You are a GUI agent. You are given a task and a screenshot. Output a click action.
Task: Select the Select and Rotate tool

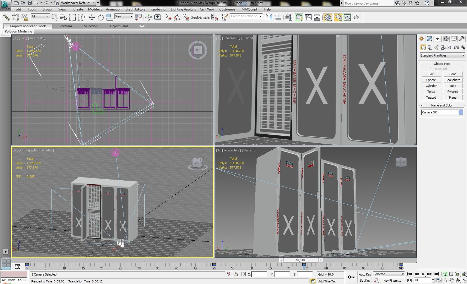(x=101, y=18)
